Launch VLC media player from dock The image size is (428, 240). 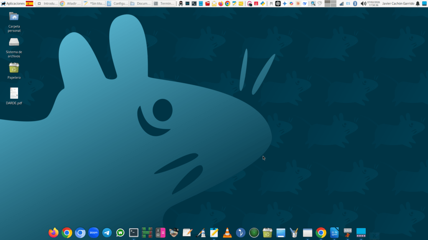click(227, 232)
